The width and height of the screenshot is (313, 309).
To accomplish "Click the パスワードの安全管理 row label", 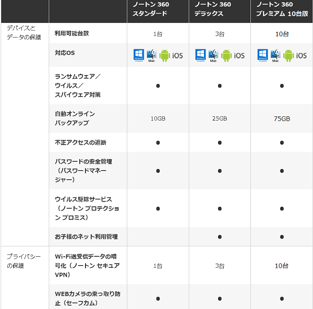I will [83, 171].
